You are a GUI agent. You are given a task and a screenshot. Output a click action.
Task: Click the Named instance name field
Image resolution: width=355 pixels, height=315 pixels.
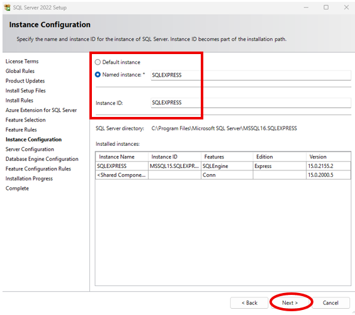(251, 75)
